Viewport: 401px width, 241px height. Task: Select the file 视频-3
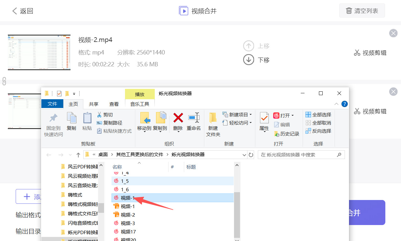(x=173, y=223)
